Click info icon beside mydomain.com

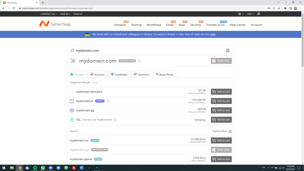(139, 61)
